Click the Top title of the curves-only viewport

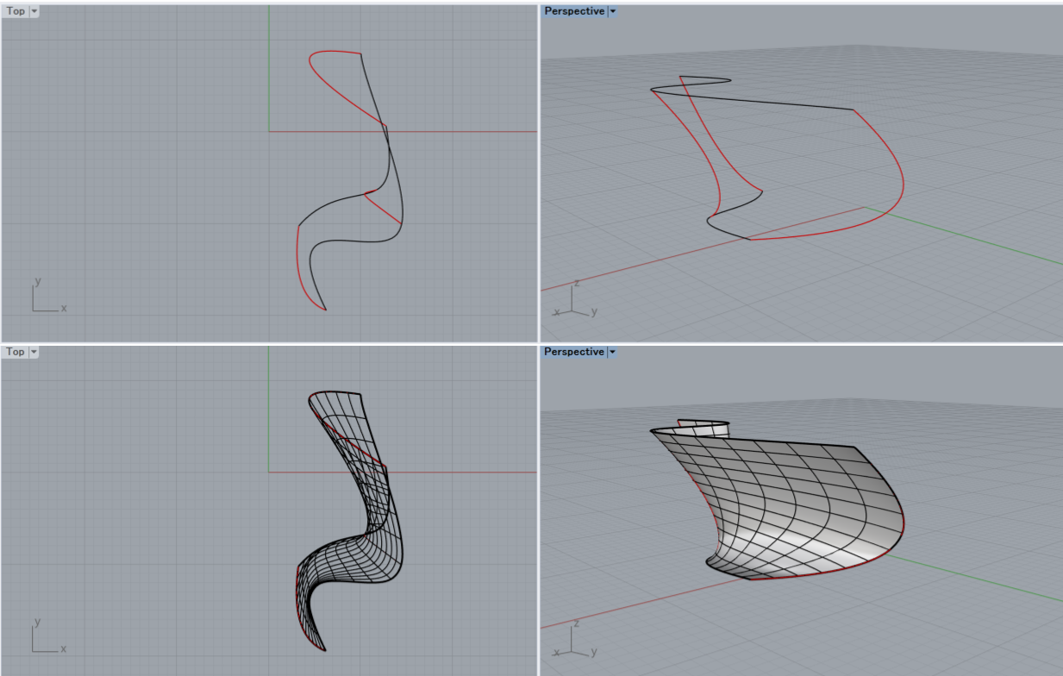click(x=16, y=11)
